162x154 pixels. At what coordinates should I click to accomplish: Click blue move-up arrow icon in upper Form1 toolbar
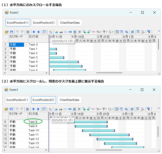coord(34,32)
